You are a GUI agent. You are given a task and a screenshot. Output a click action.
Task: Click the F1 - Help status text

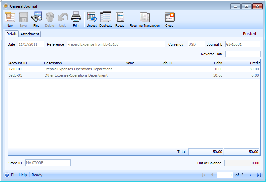(x=19, y=175)
